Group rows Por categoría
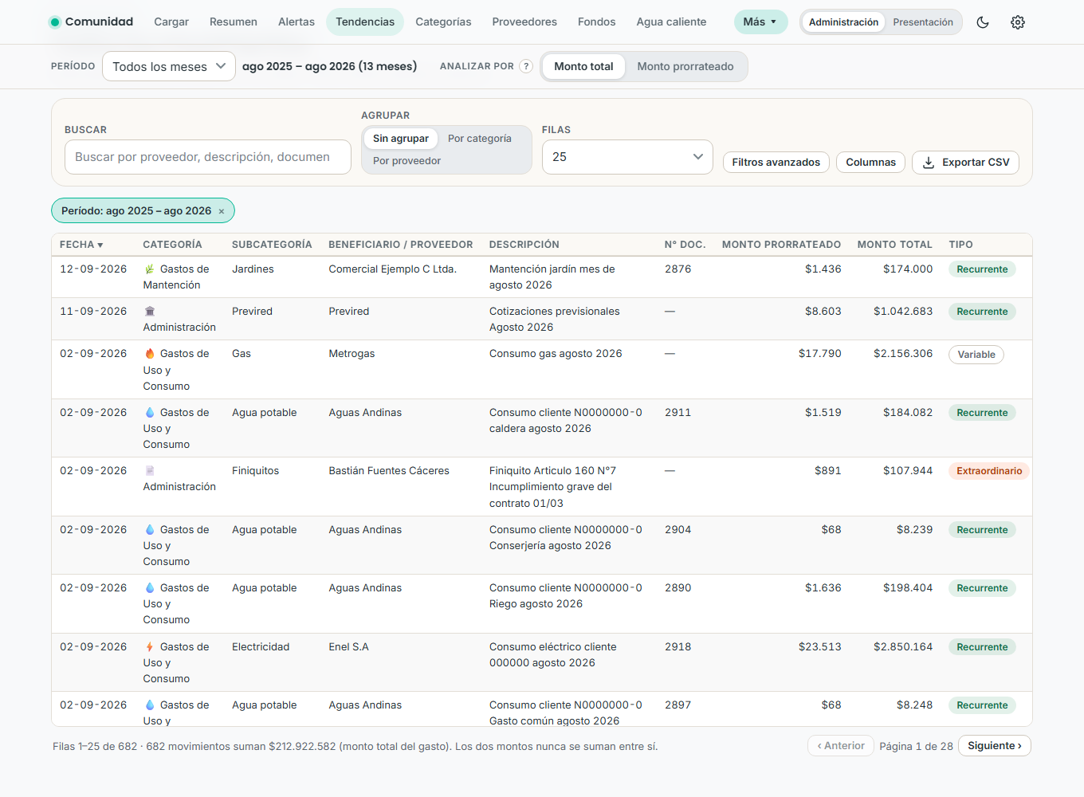Screen dimensions: 1084x797 click(x=480, y=139)
